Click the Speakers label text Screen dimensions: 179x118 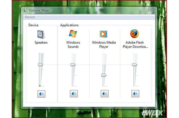(x=41, y=43)
